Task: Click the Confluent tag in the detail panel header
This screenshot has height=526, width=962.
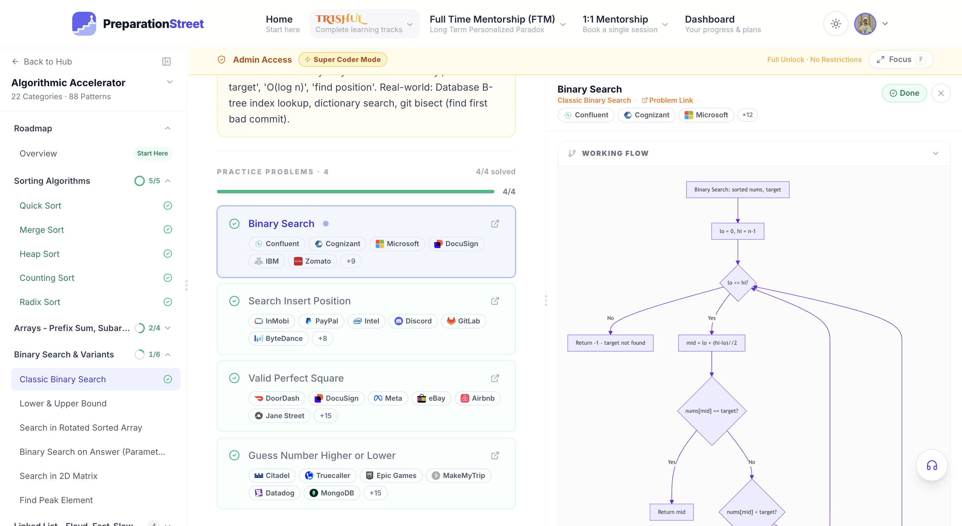Action: [x=586, y=115]
